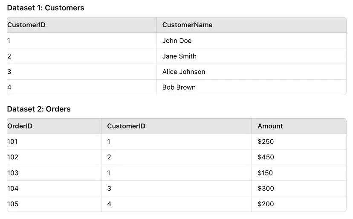Select the $450 amount cell
The image size is (353, 219).
(x=266, y=157)
